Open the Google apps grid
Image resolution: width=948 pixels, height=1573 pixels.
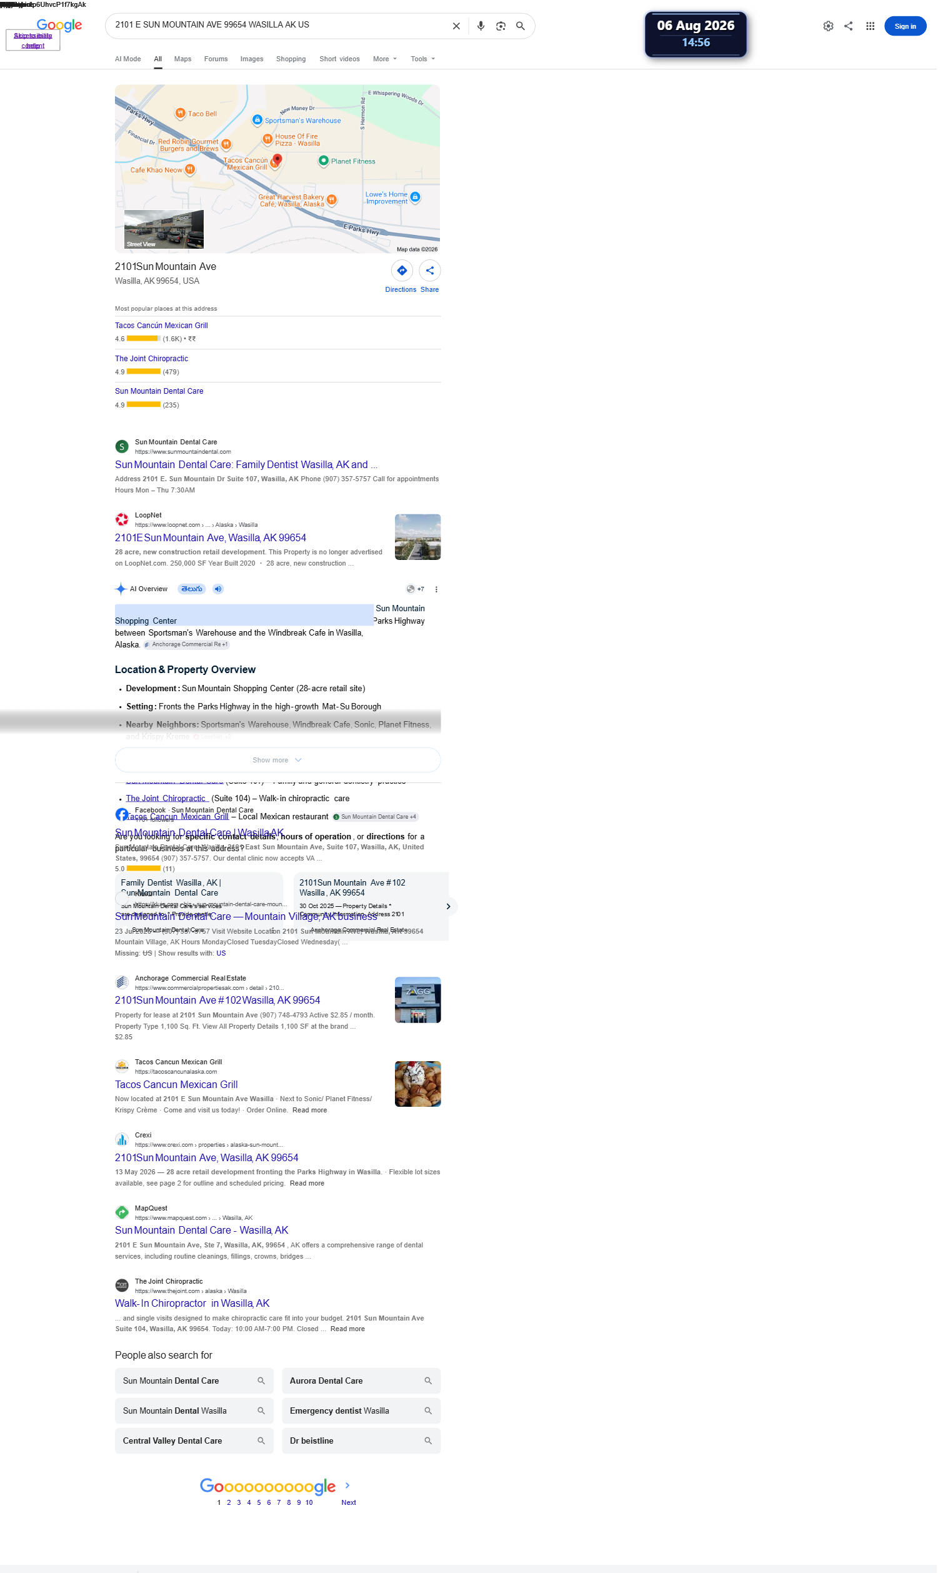click(870, 26)
